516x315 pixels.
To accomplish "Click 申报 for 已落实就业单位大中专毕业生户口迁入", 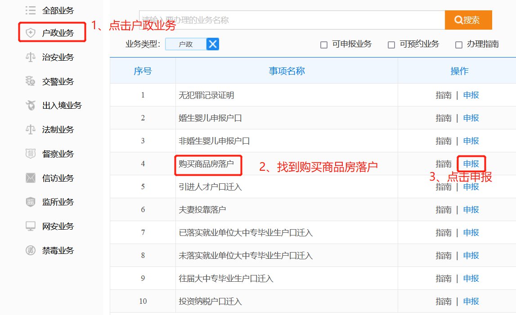I will 471,232.
